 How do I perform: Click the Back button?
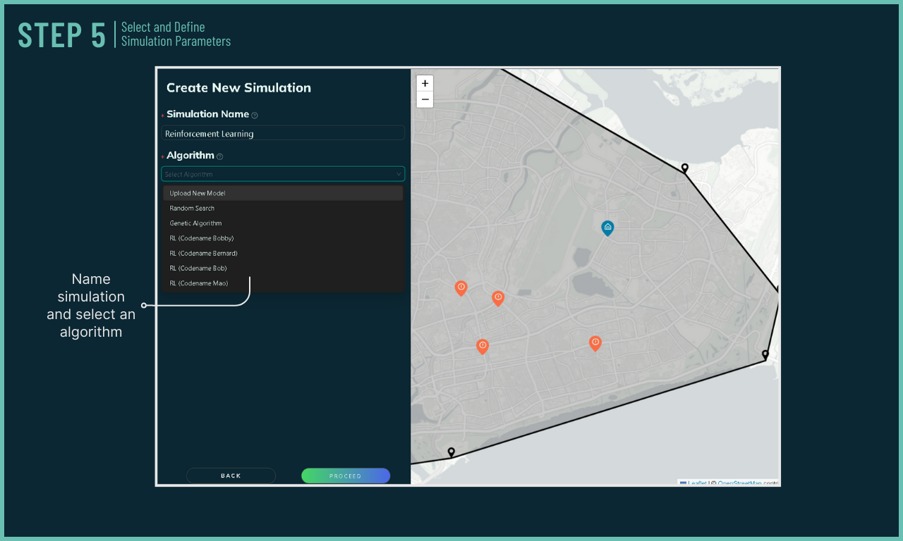click(231, 475)
